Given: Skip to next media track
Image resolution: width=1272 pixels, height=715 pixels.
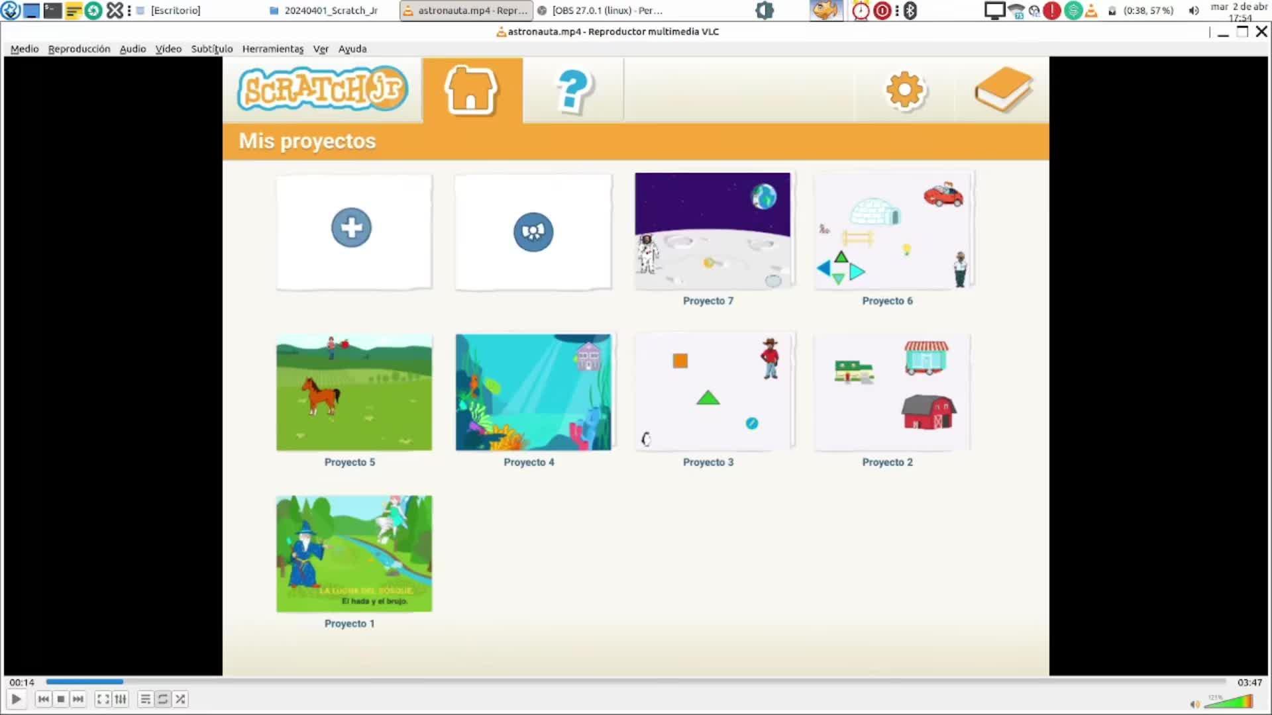Looking at the screenshot, I should [x=78, y=699].
